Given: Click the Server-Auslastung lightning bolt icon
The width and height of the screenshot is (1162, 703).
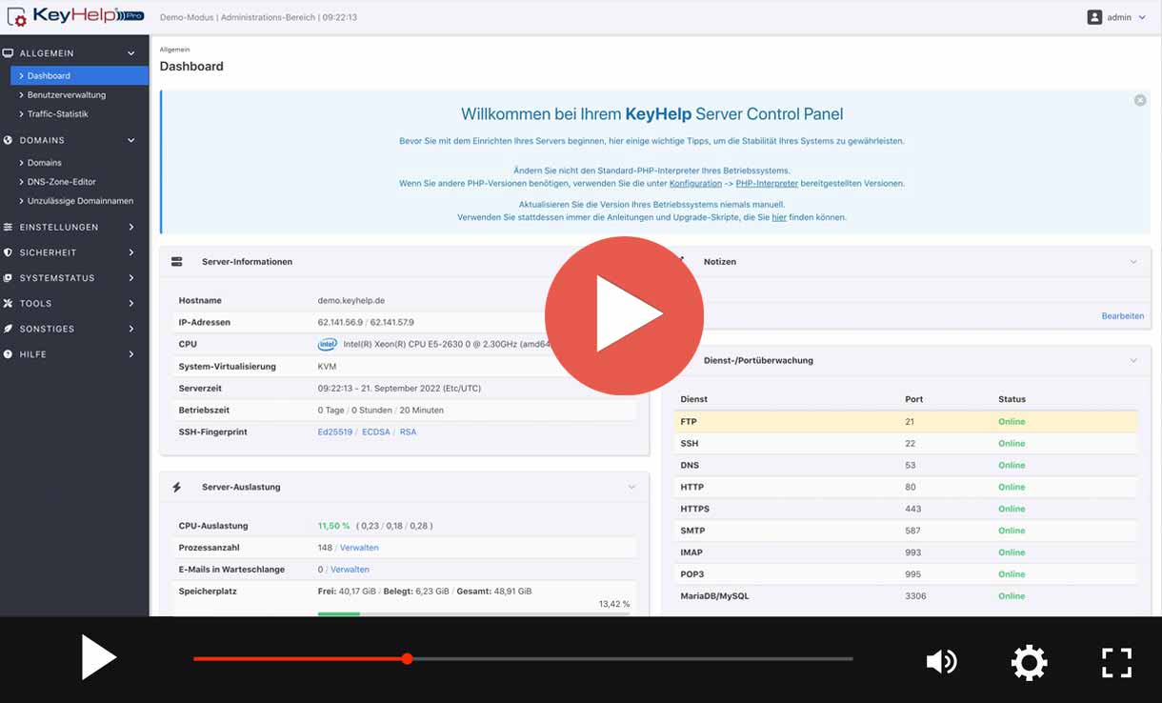Looking at the screenshot, I should point(176,487).
